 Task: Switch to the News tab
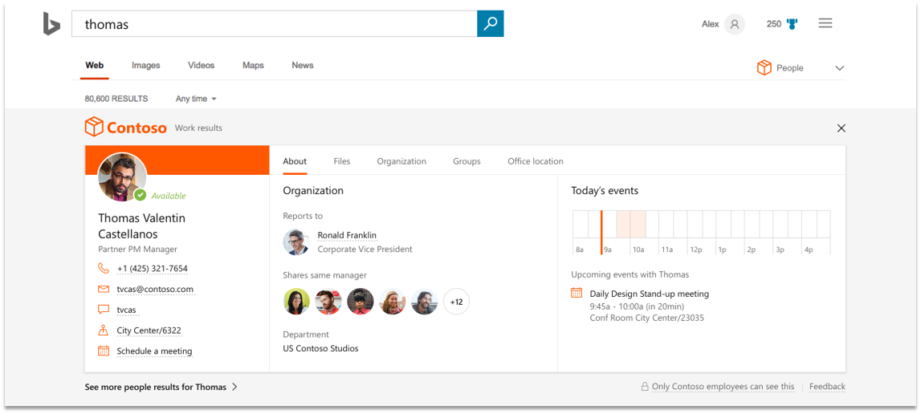click(303, 65)
